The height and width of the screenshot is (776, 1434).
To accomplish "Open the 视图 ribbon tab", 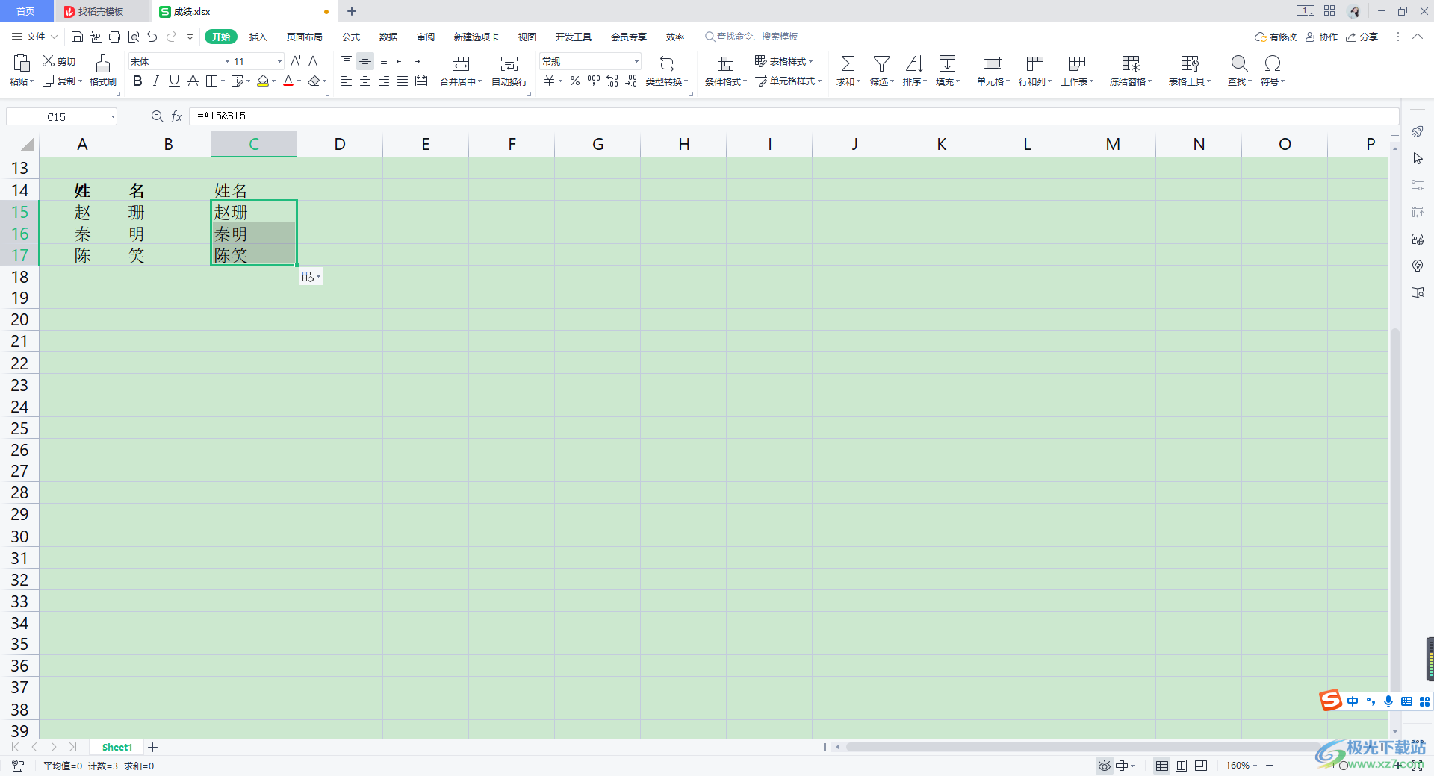I will 527,37.
